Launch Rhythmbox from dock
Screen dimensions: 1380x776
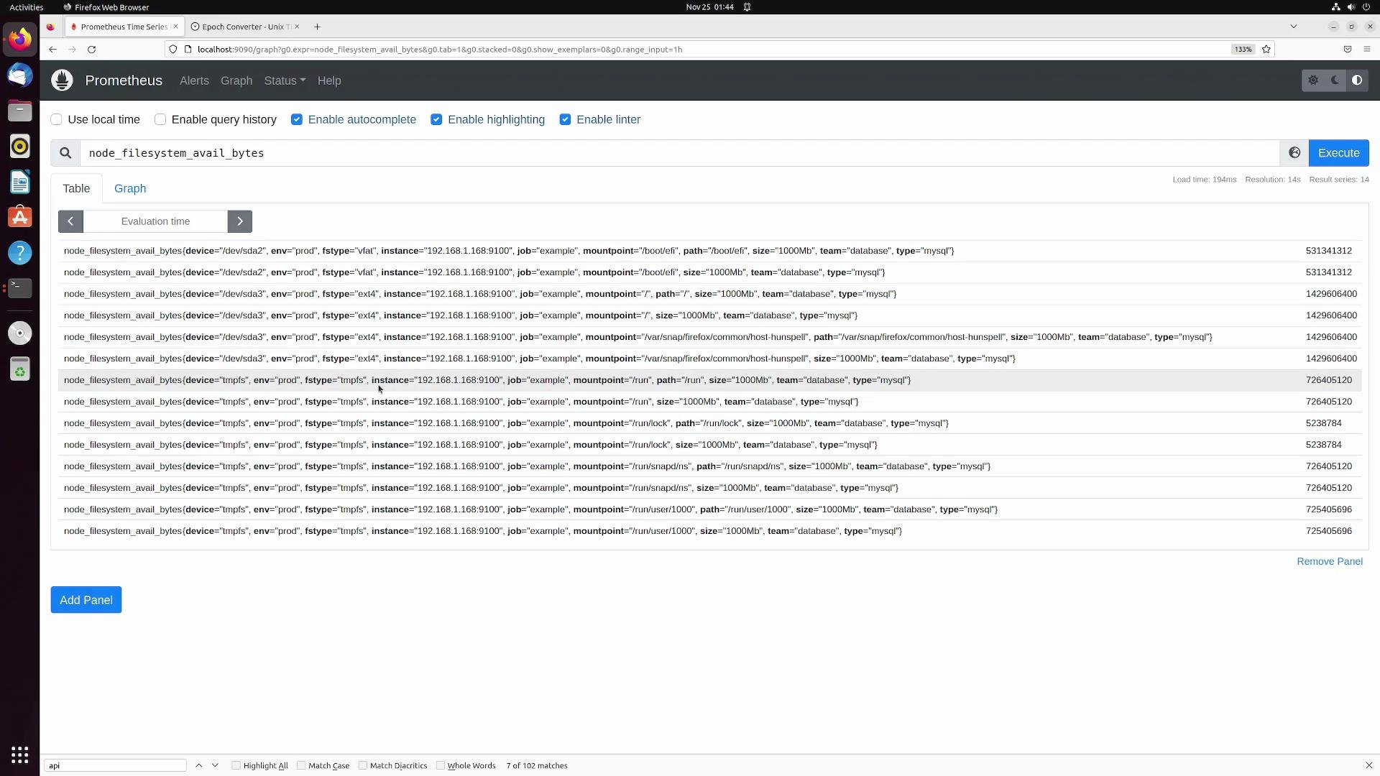click(x=20, y=146)
